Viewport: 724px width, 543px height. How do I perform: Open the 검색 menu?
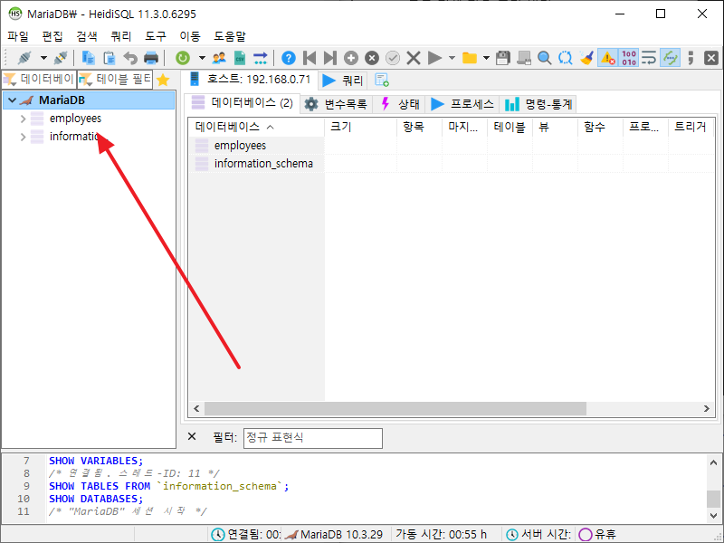tap(87, 36)
